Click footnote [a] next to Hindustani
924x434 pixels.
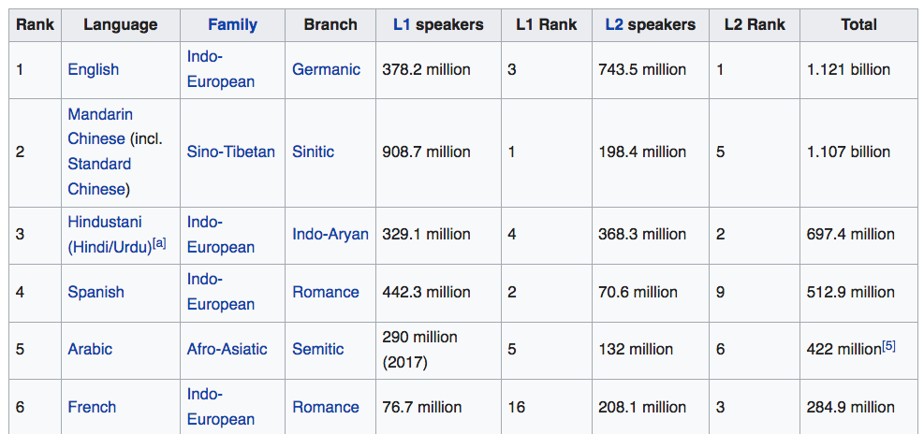point(159,243)
